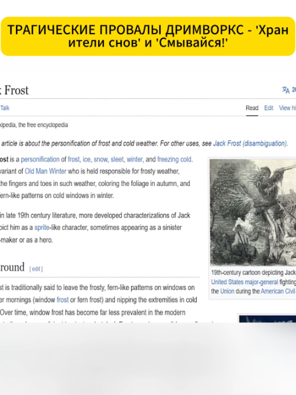Open the Edit tab

[x=269, y=108]
